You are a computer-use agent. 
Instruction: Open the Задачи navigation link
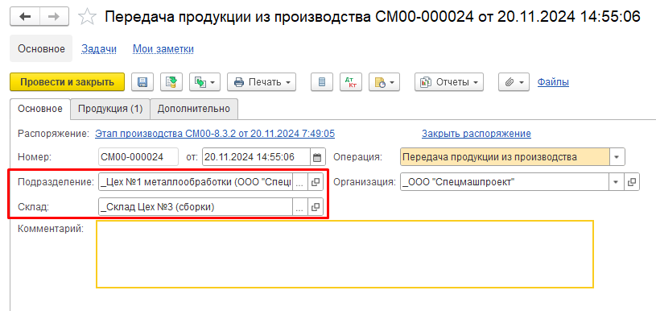click(99, 49)
